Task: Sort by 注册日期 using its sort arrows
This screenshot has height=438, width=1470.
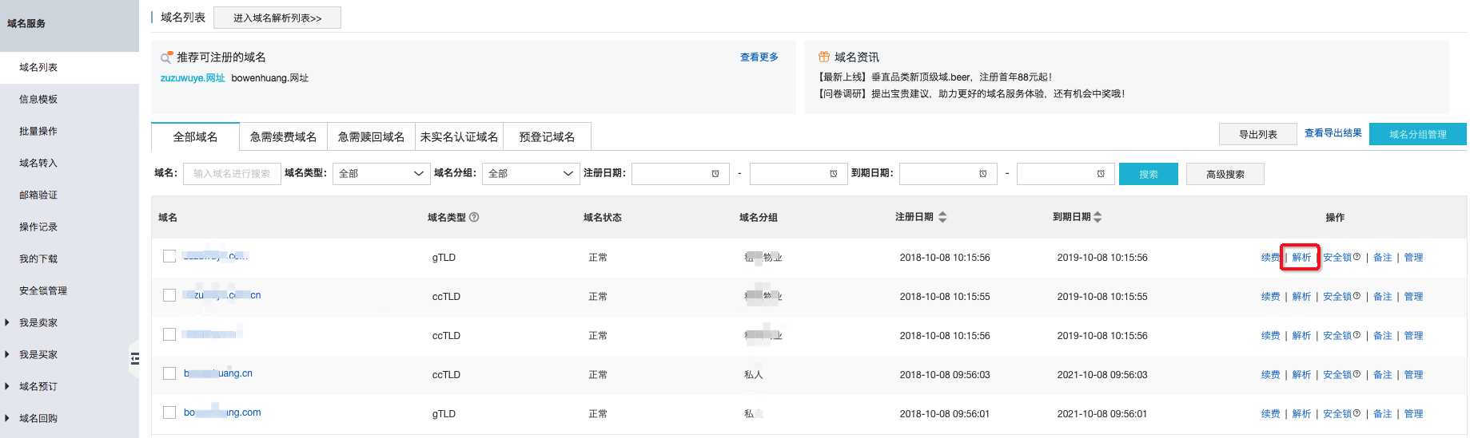Action: coord(942,217)
